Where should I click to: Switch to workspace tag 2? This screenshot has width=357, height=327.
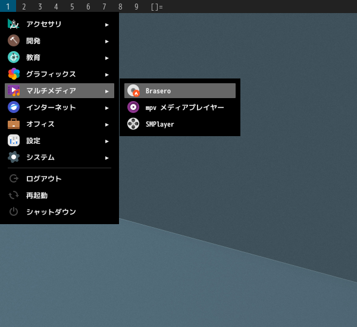tap(24, 7)
